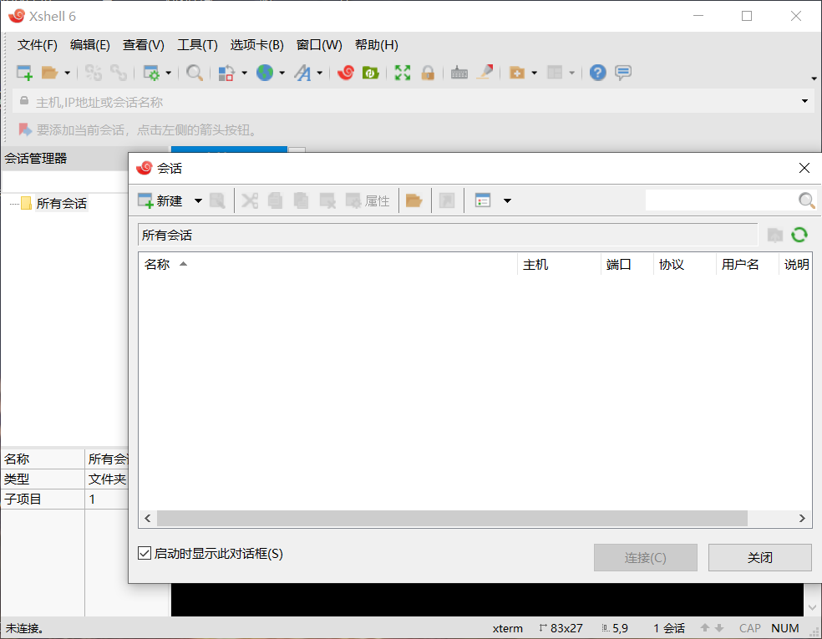Sort by the 协议 column header
Screen dimensions: 822x639
click(685, 264)
